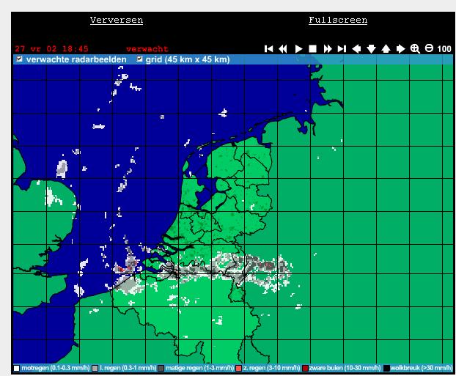Viewport: 456px width, 376px height.
Task: Click the 'wolkbreuk (>30 mm/h)' legend text
Action: tap(421, 368)
